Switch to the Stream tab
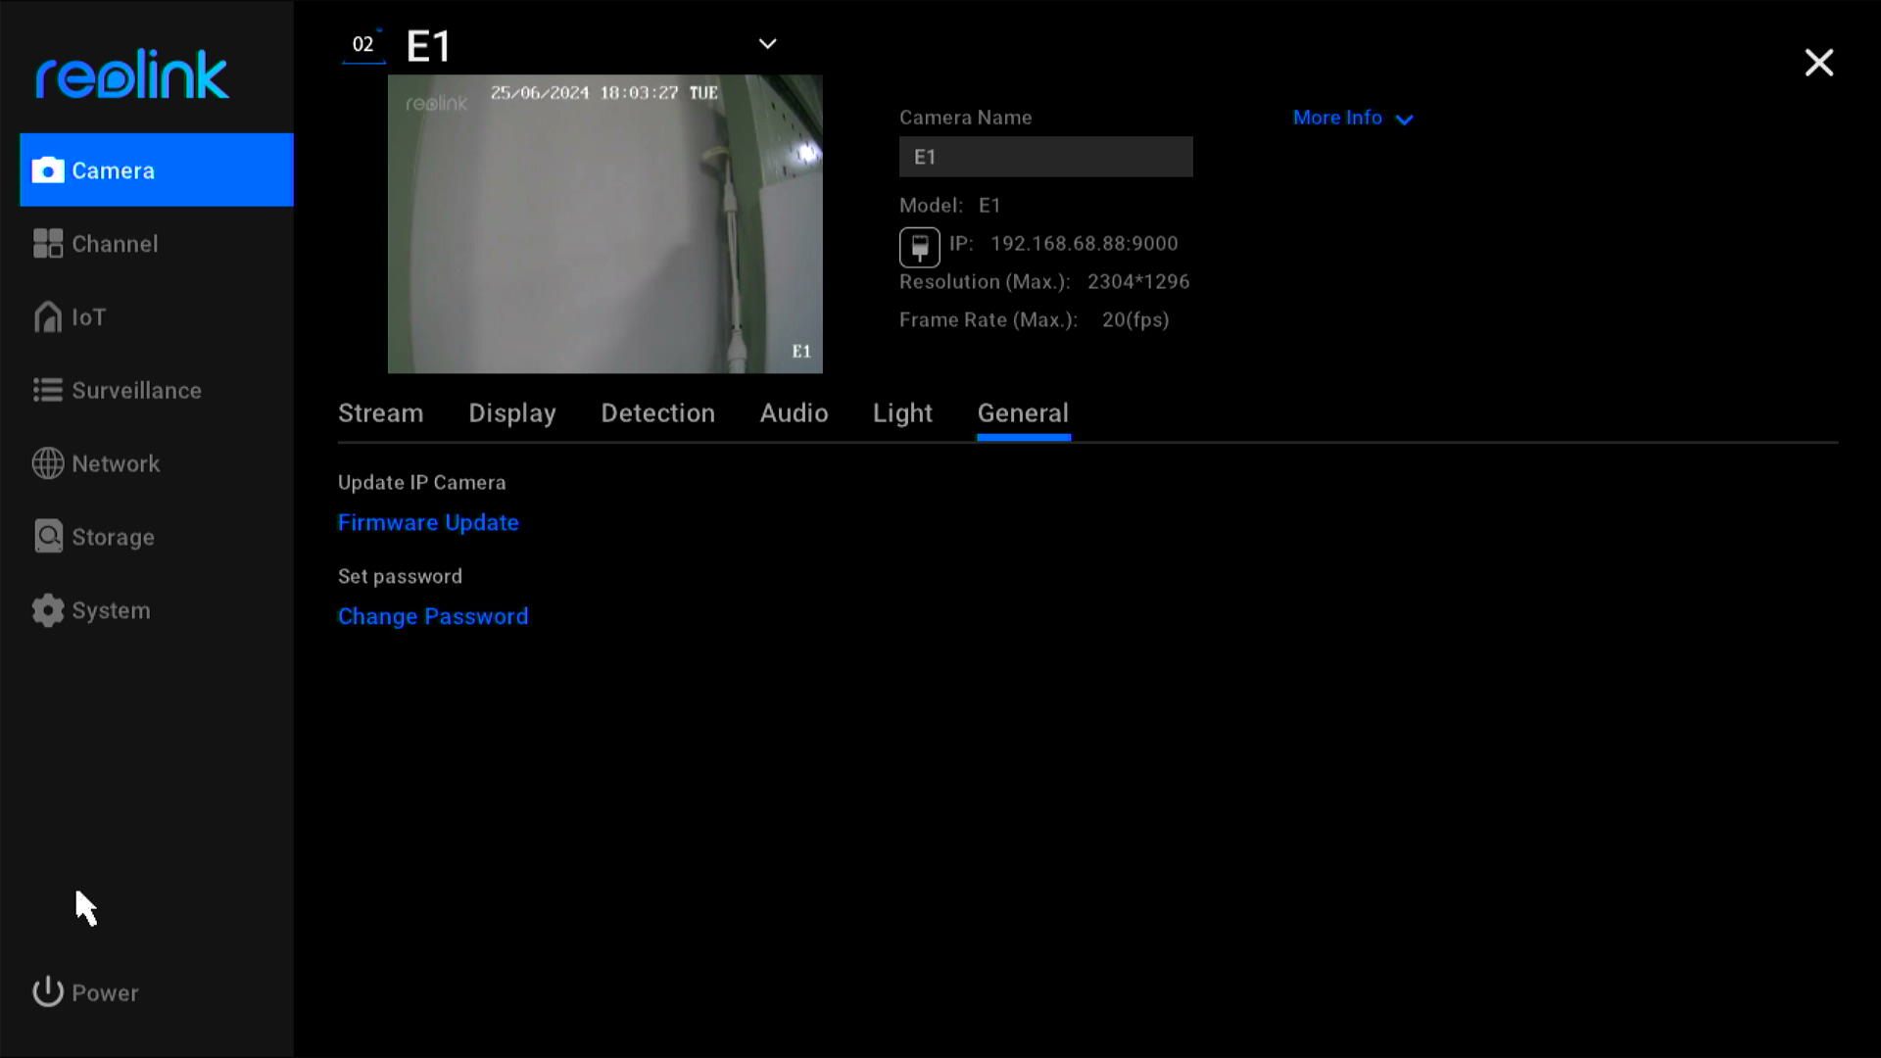Image resolution: width=1881 pixels, height=1058 pixels. 380,412
